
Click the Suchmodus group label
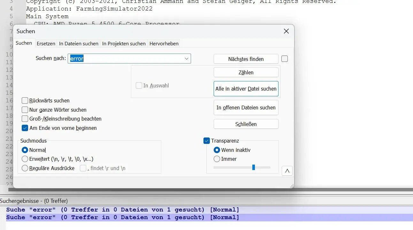(34, 141)
